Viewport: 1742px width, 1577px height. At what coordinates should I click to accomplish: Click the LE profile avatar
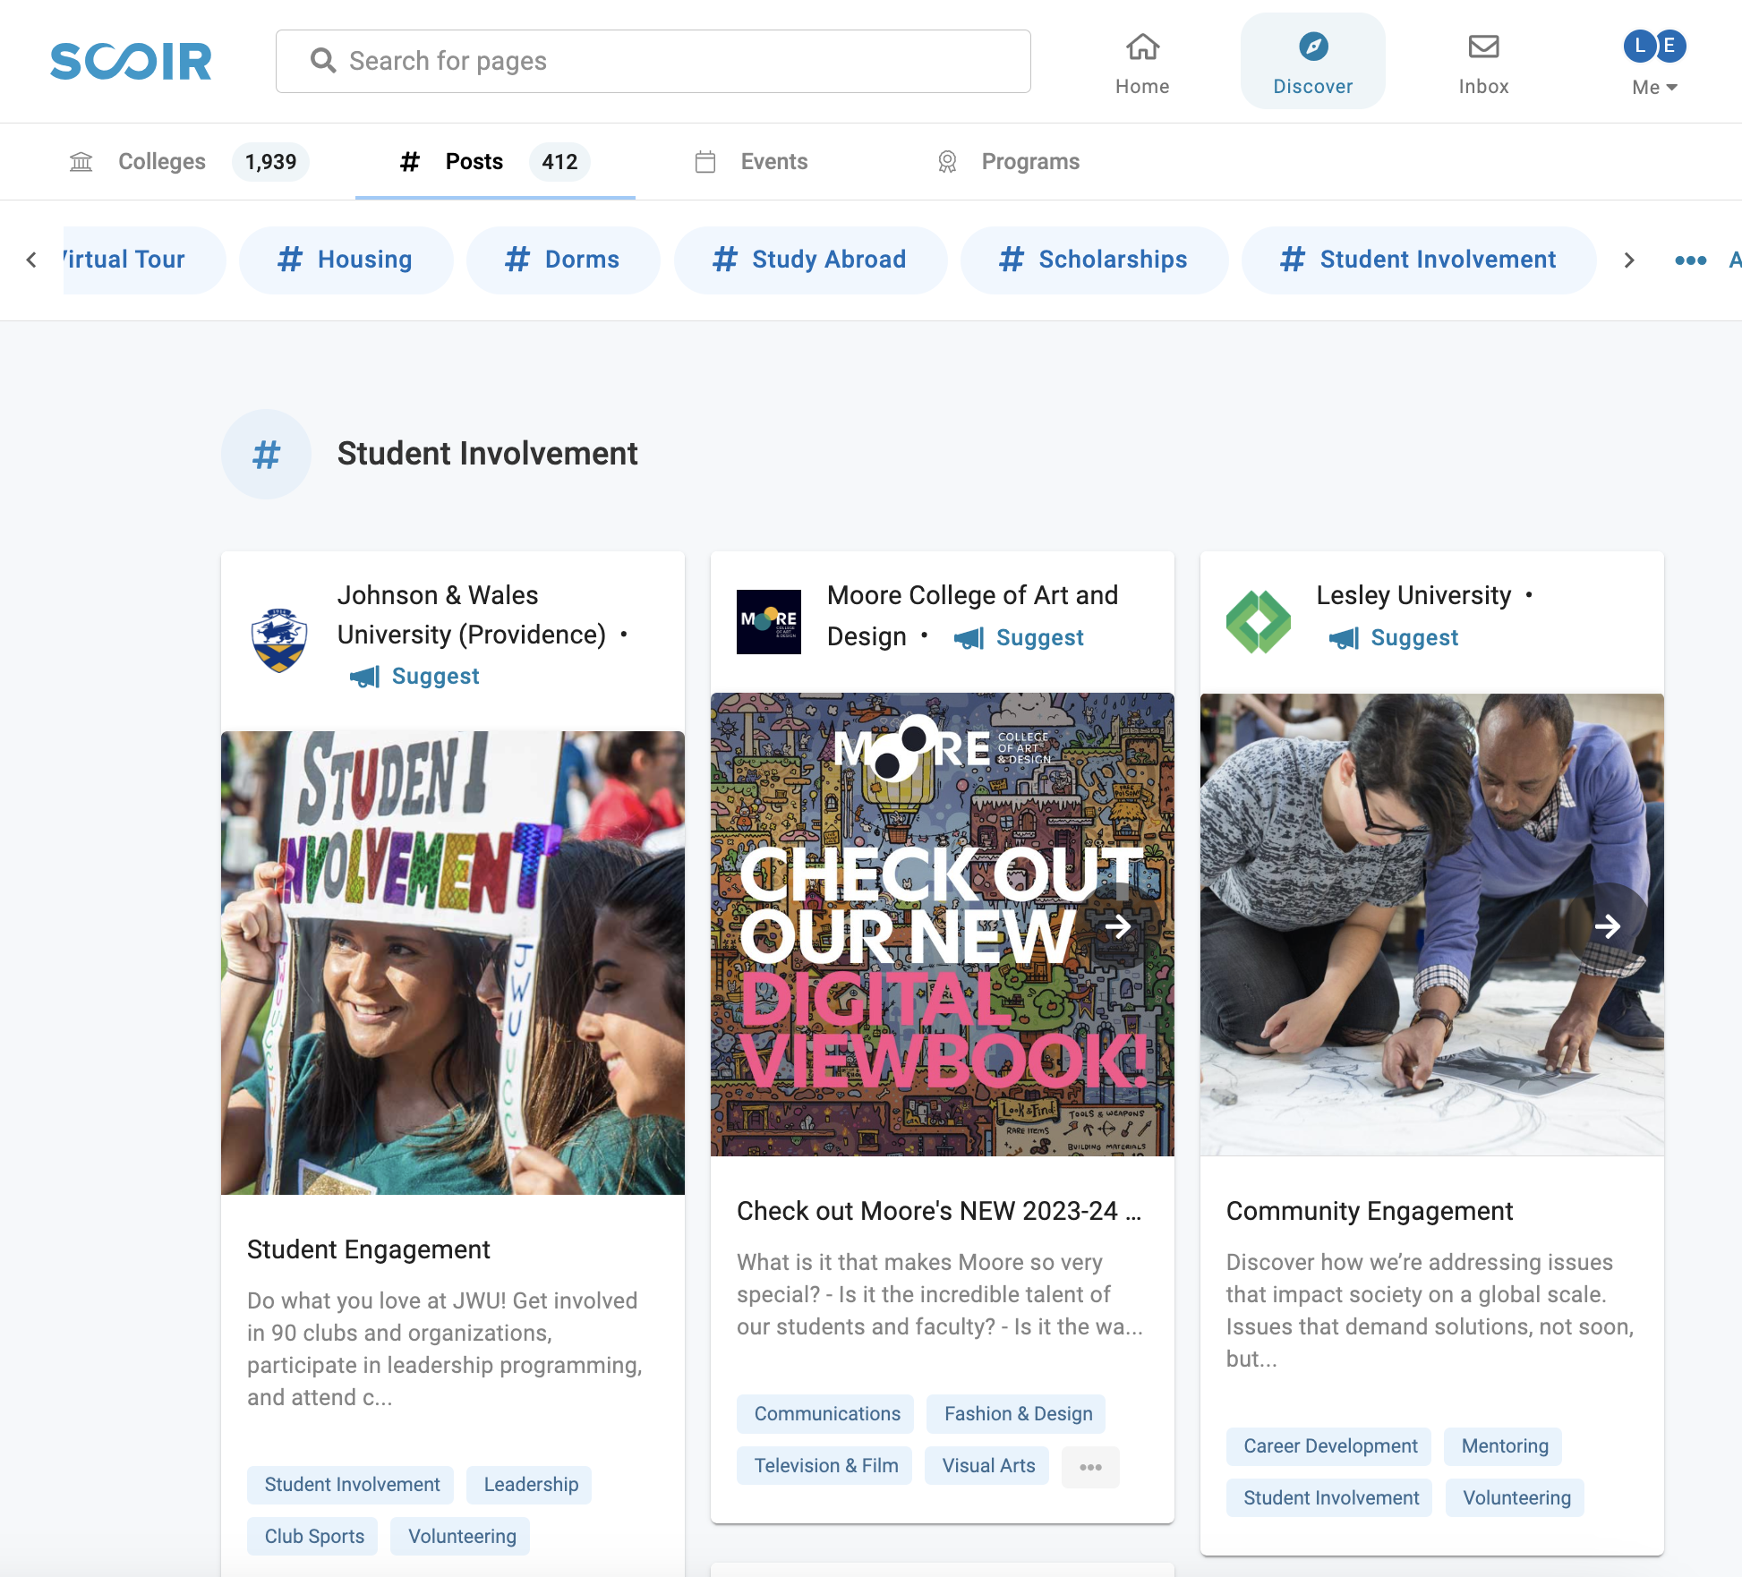click(x=1654, y=46)
